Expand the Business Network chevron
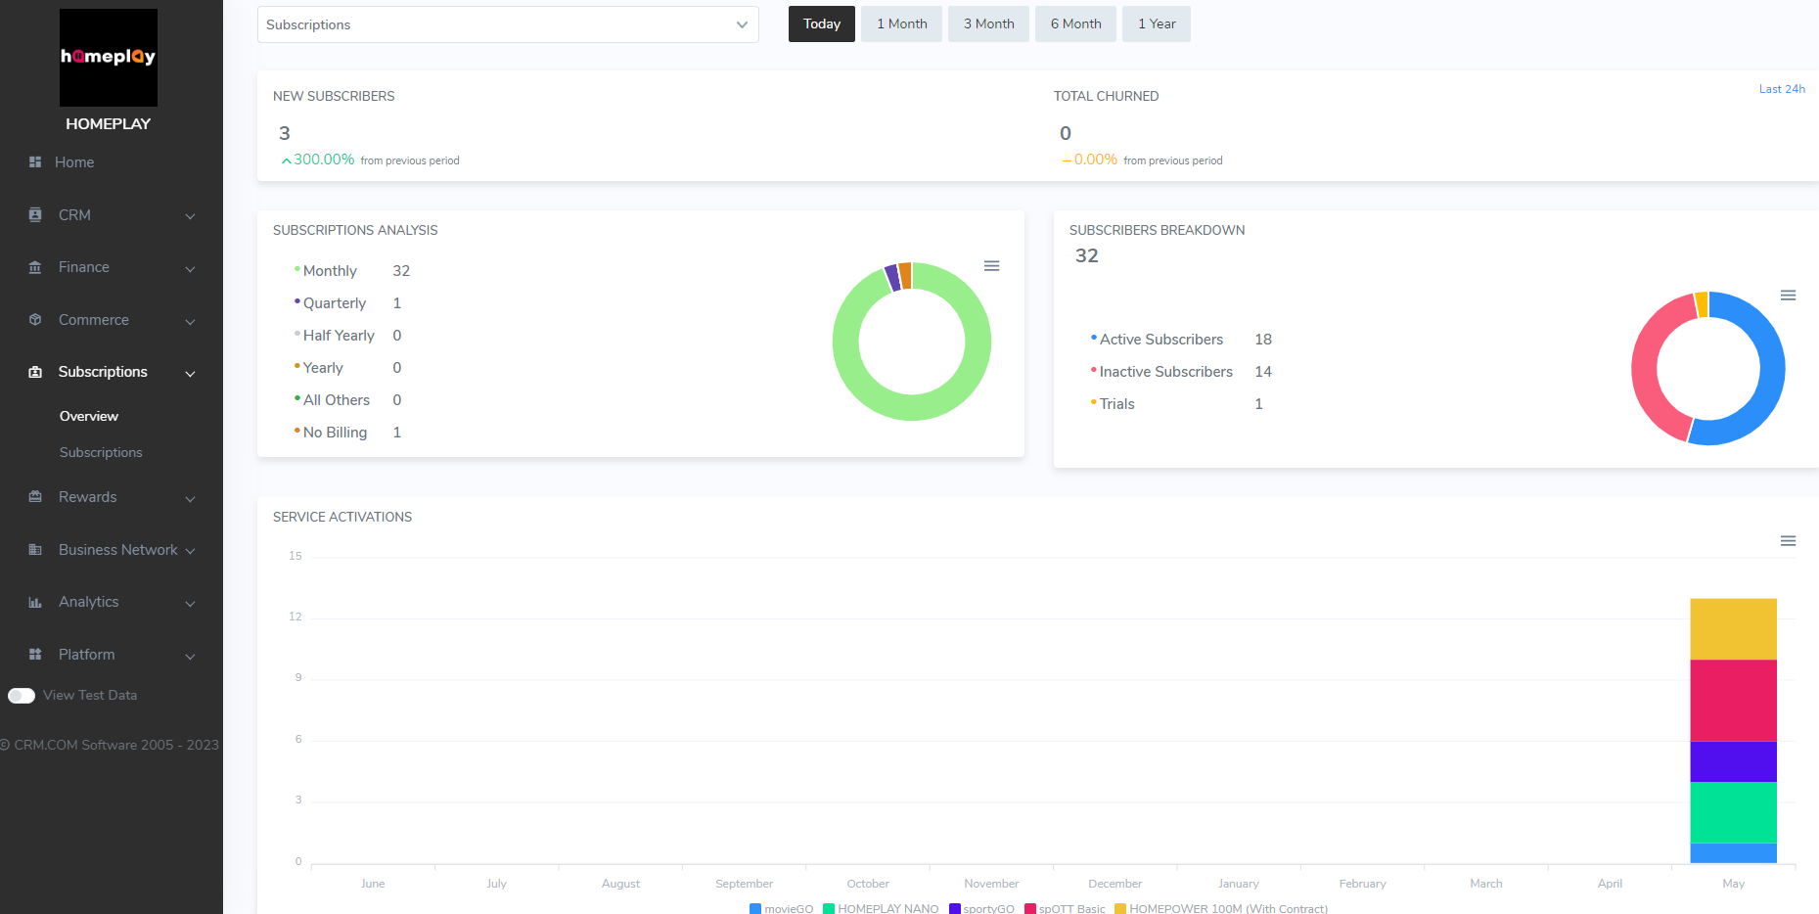The width and height of the screenshot is (1819, 914). pyautogui.click(x=190, y=551)
